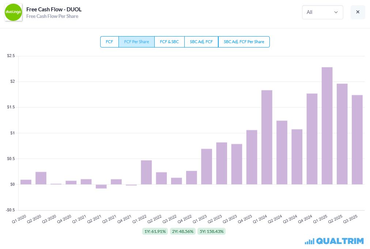Open the All time range dropdown
This screenshot has height=249, width=370.
tap(322, 12)
